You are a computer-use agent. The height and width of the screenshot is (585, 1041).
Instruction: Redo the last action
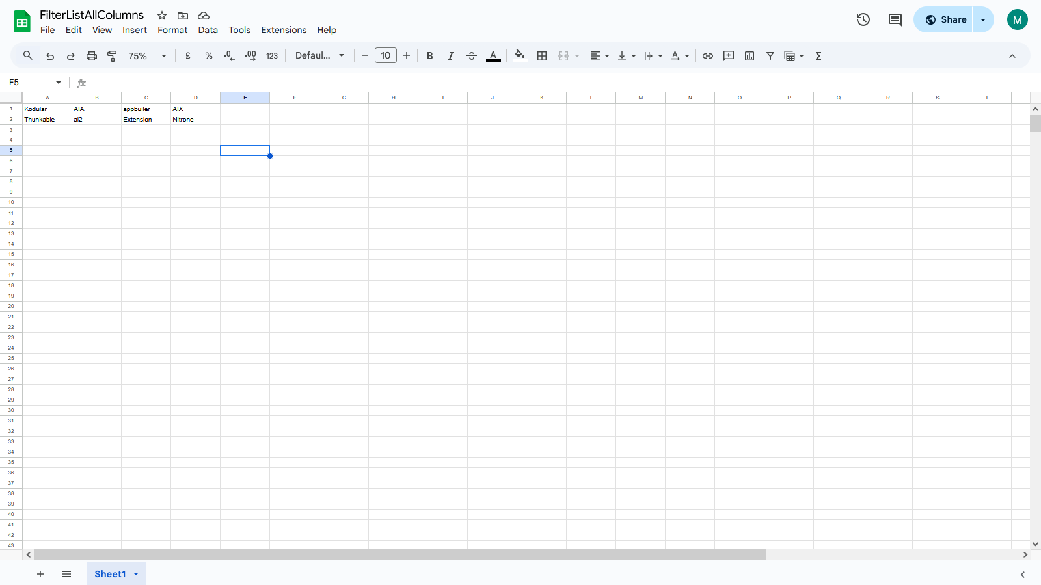click(71, 56)
